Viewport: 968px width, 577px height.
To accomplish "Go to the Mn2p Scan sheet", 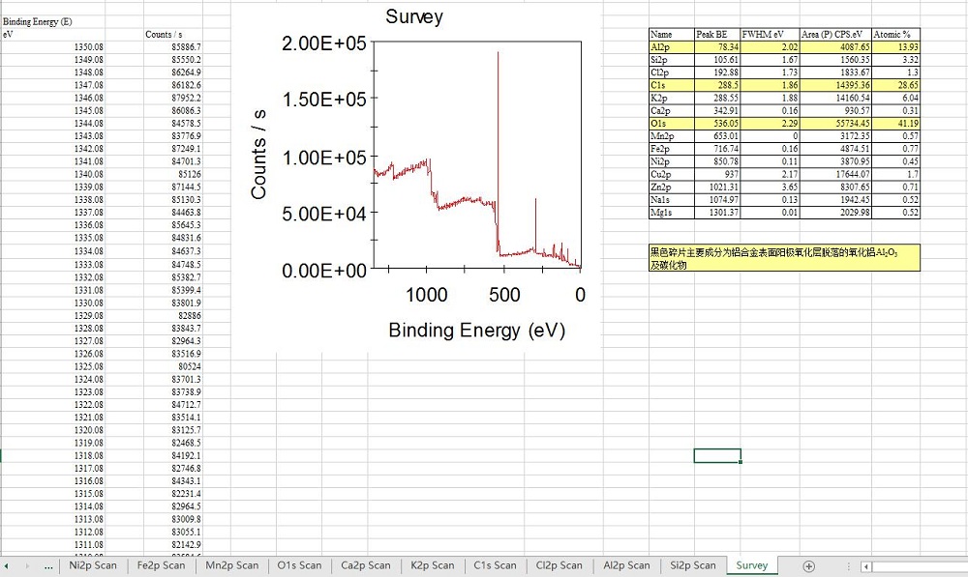I will tap(232, 565).
